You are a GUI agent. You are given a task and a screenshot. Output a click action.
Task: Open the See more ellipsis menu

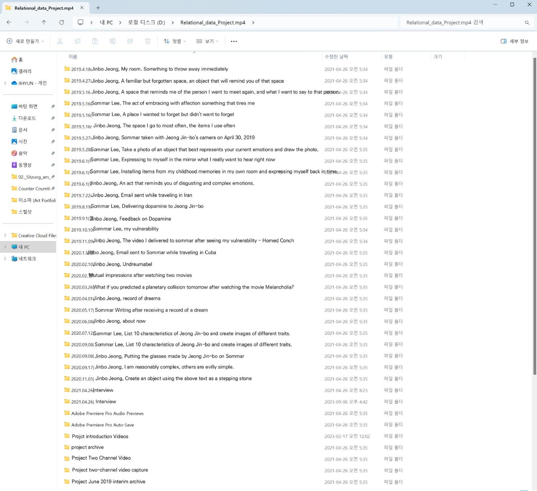234,41
